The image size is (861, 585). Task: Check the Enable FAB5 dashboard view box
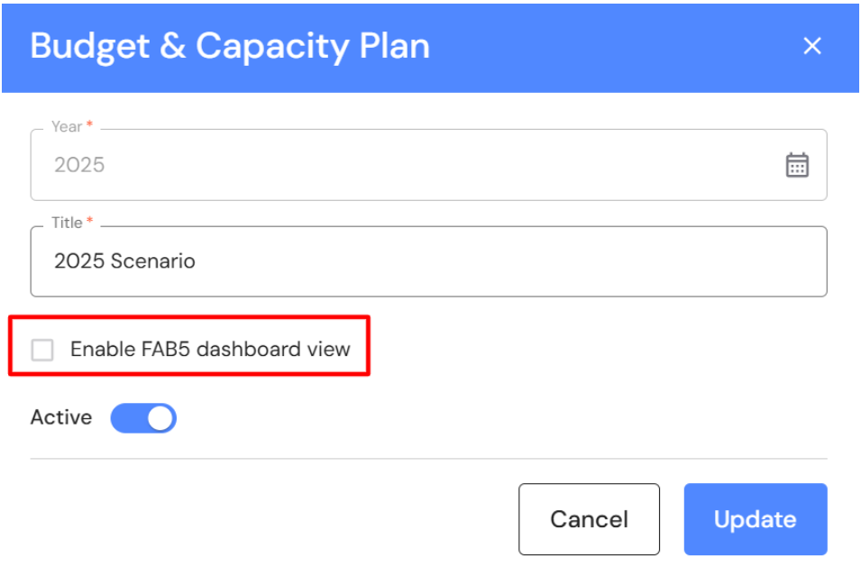click(42, 350)
